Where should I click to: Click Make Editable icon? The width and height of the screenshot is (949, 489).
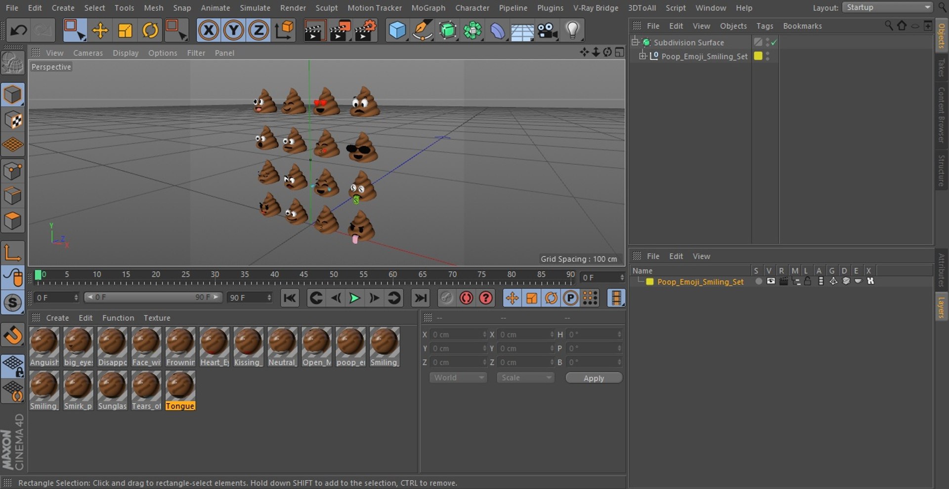point(13,64)
